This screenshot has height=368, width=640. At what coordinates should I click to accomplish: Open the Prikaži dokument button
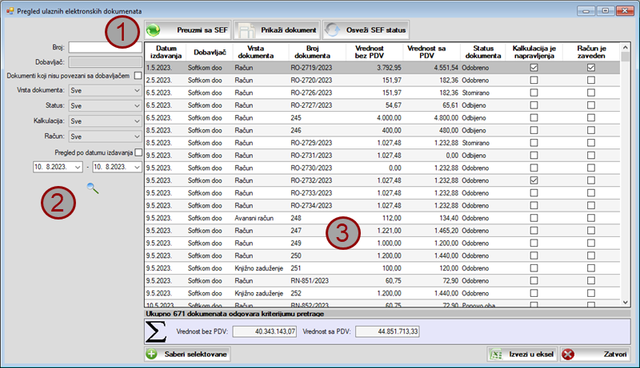coord(276,30)
